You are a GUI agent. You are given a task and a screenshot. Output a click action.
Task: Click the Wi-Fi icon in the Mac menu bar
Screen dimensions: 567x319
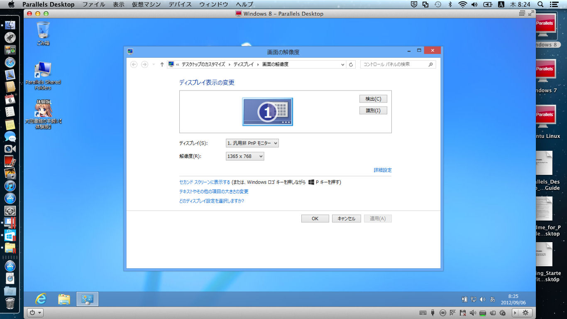pyautogui.click(x=462, y=4)
